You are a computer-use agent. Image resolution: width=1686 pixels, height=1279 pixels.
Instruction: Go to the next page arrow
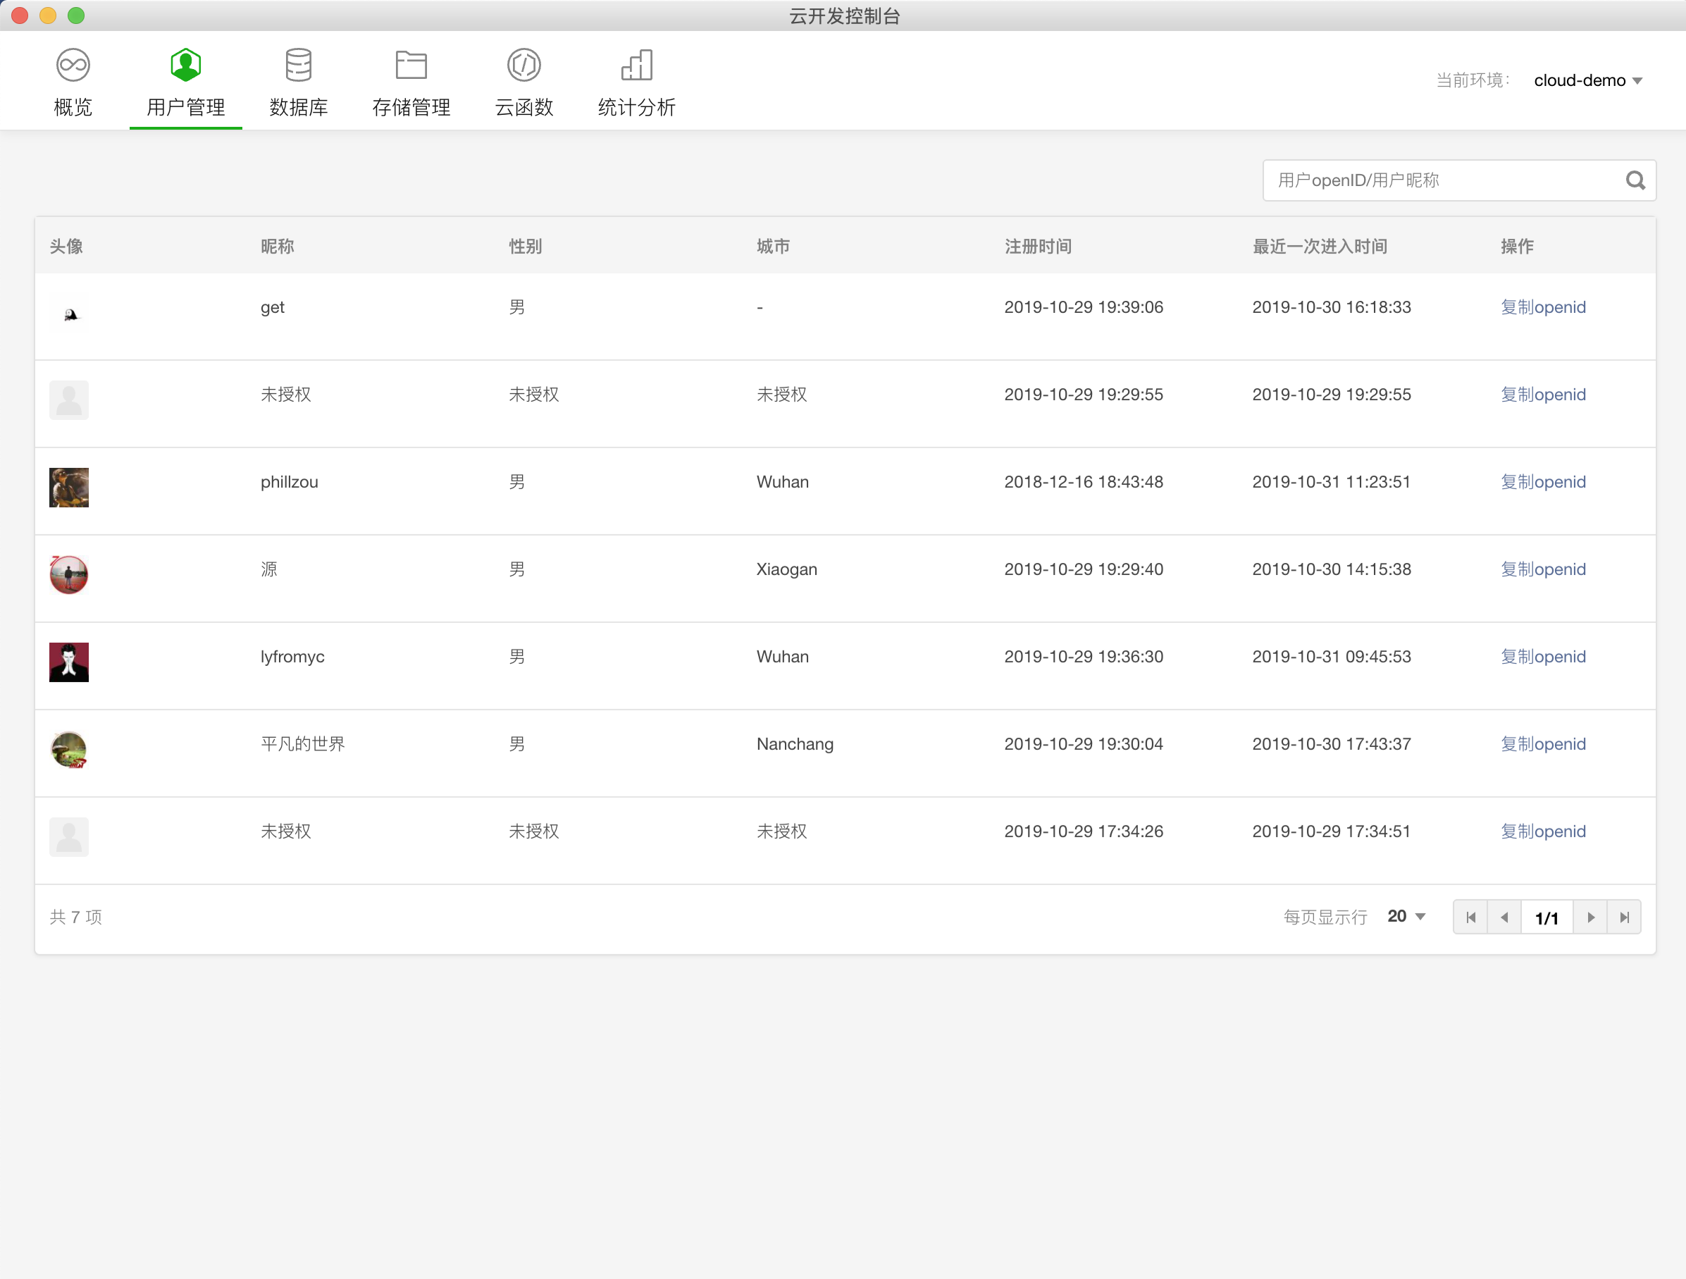pos(1591,917)
